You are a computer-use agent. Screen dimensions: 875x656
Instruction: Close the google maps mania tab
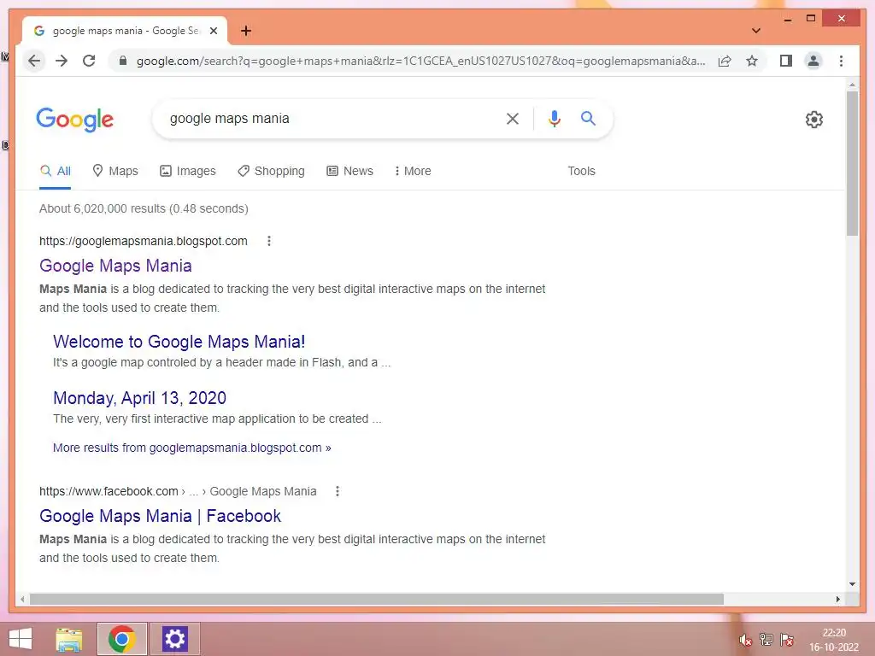pos(213,31)
